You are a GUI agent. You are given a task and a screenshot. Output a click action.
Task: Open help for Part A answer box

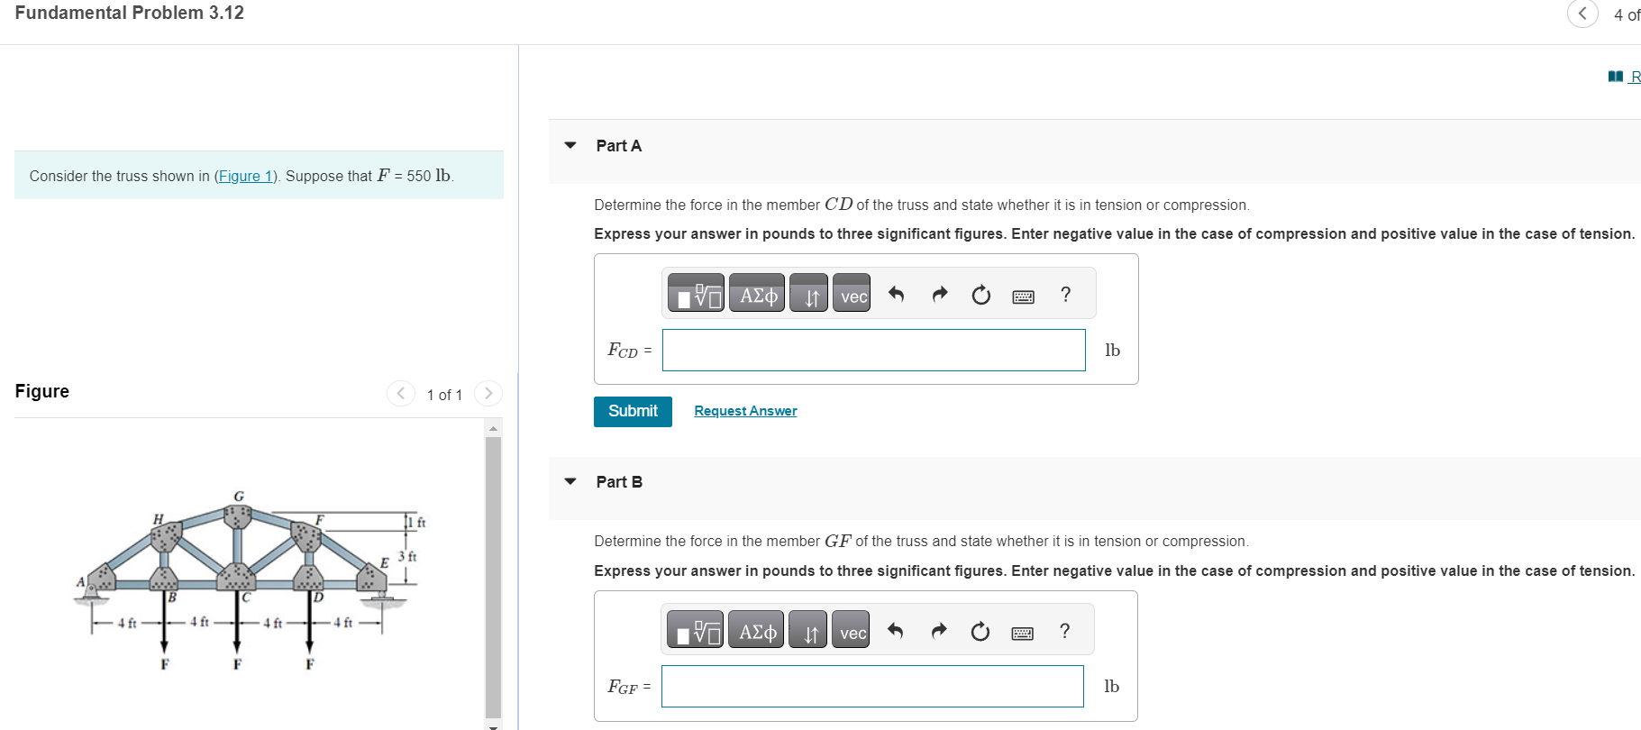point(1066,294)
